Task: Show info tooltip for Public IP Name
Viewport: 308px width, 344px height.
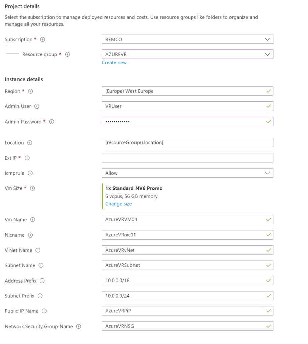Action: pyautogui.click(x=44, y=311)
